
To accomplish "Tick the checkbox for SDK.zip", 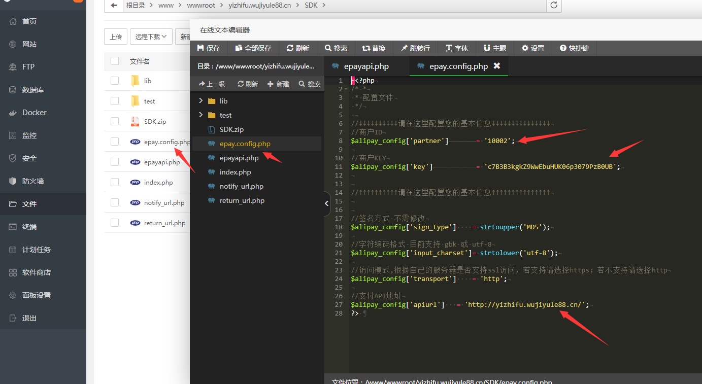I will (115, 121).
